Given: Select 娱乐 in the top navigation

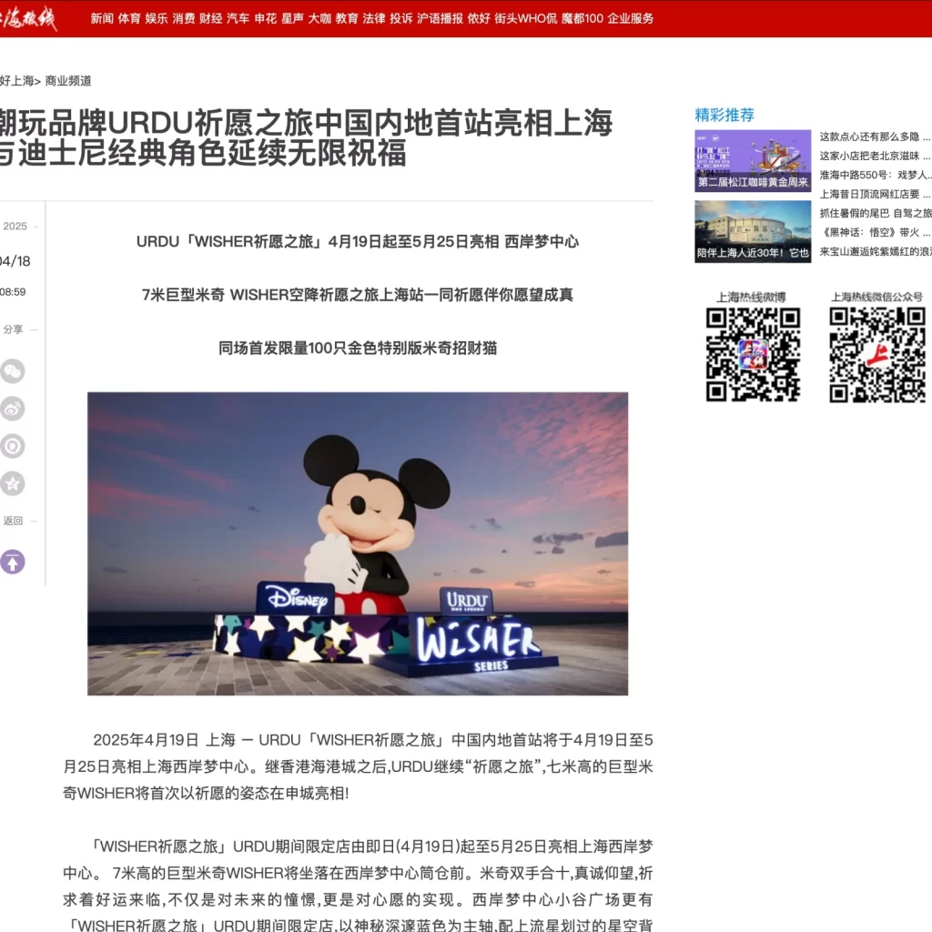Looking at the screenshot, I should [157, 18].
